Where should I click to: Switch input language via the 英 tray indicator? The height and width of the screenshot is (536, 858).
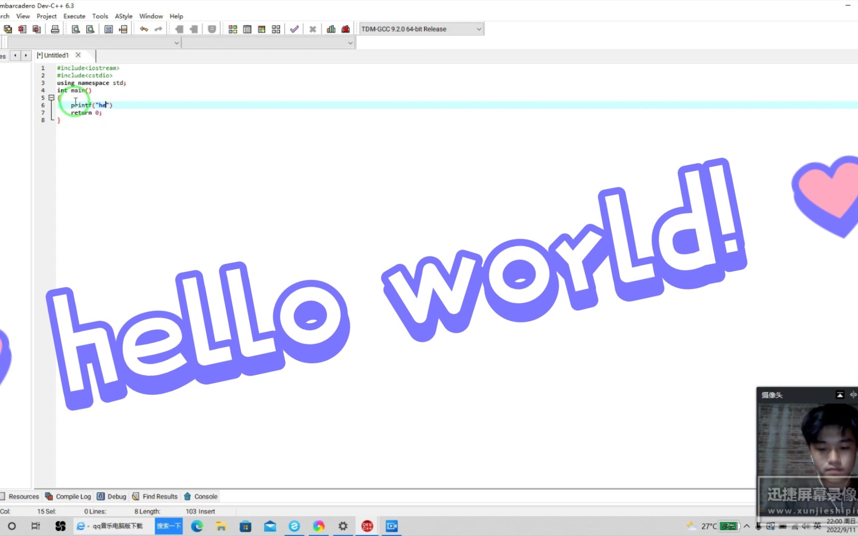tap(817, 526)
